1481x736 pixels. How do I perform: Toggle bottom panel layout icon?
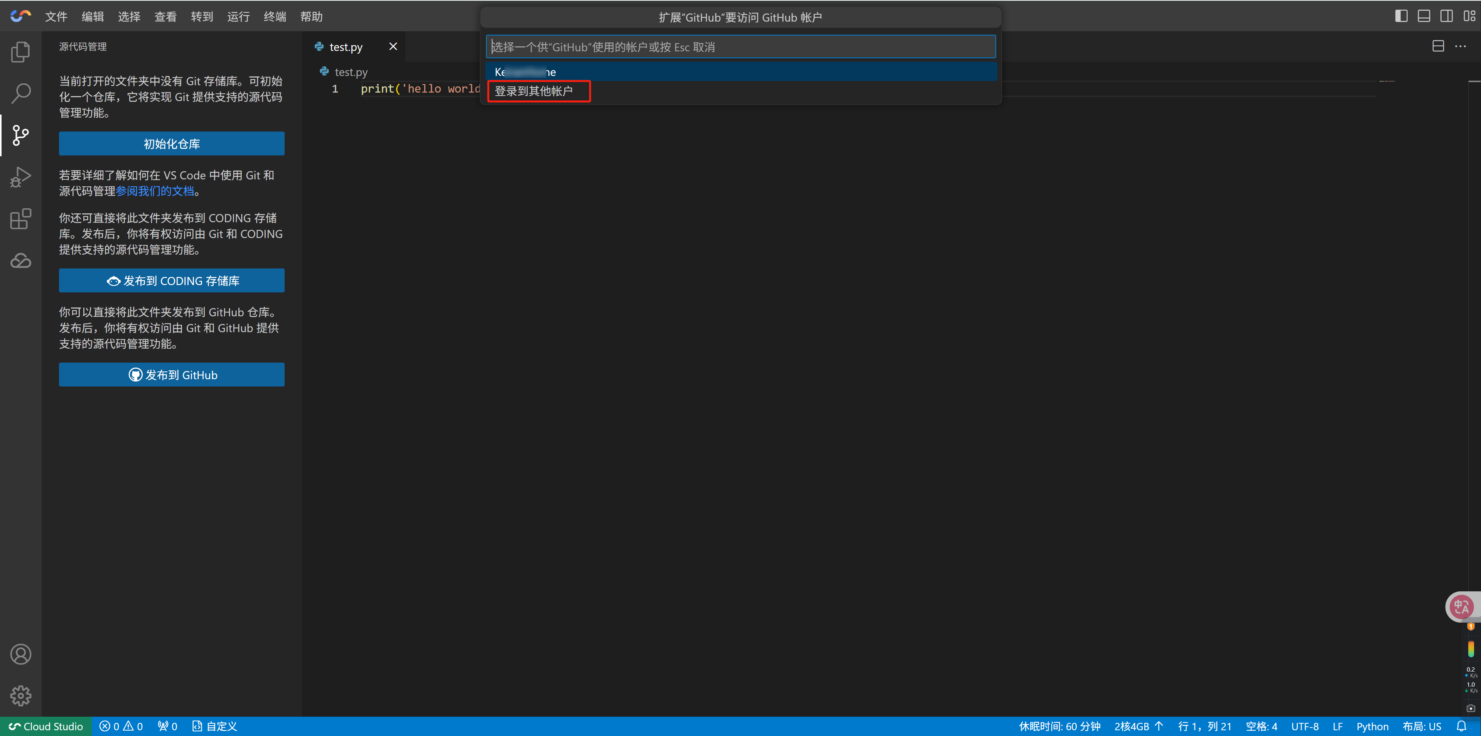coord(1424,16)
